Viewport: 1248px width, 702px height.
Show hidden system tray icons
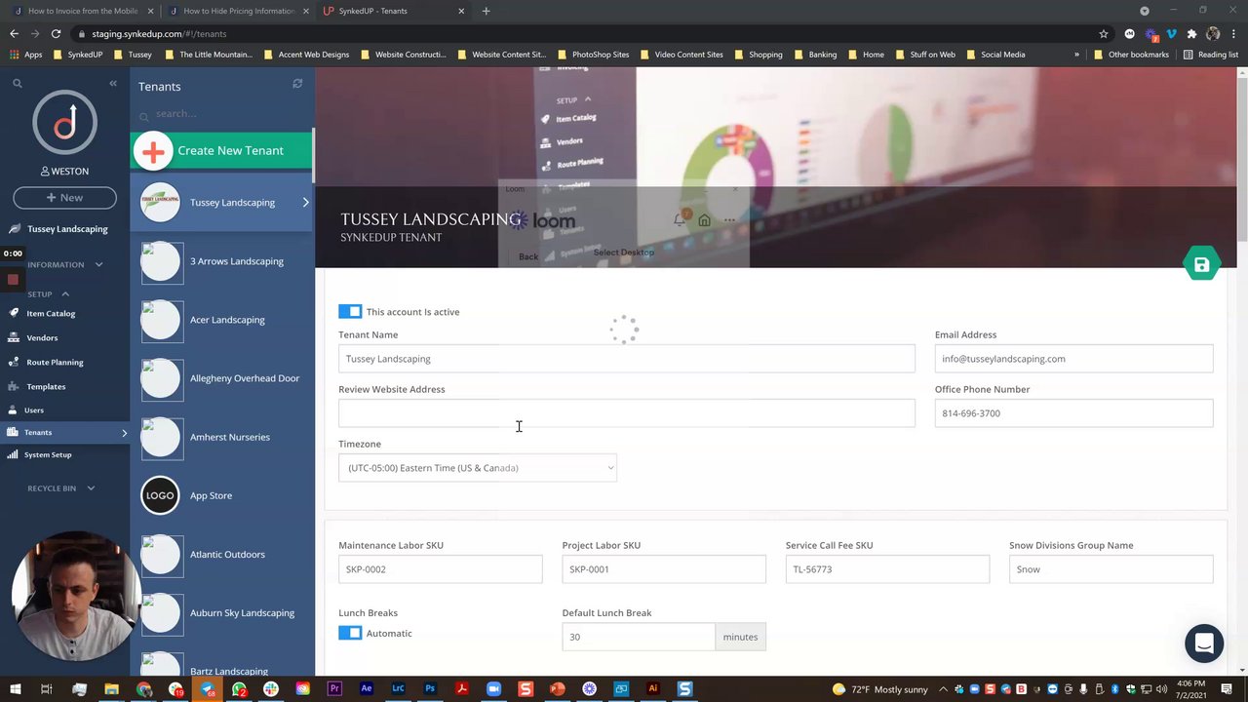coord(943,689)
